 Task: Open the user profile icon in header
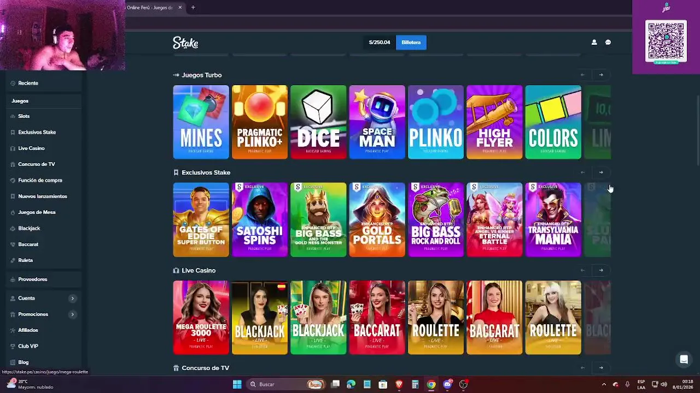pyautogui.click(x=594, y=42)
